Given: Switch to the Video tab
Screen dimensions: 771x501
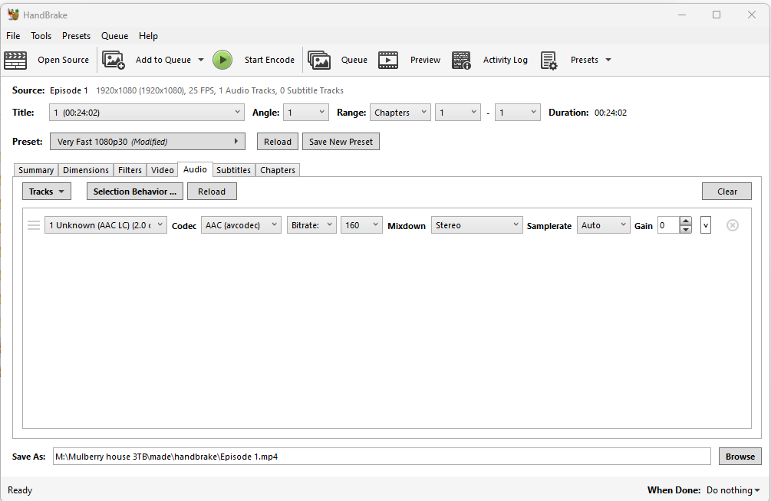Looking at the screenshot, I should (x=163, y=170).
